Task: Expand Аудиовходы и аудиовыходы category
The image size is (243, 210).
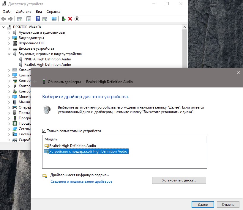Action: [9, 33]
